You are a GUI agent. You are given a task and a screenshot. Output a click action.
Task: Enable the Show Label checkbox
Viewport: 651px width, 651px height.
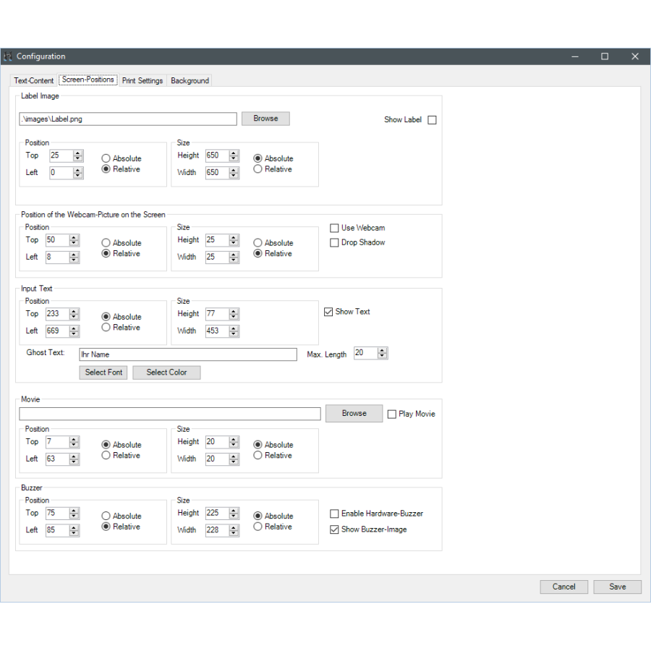click(432, 120)
